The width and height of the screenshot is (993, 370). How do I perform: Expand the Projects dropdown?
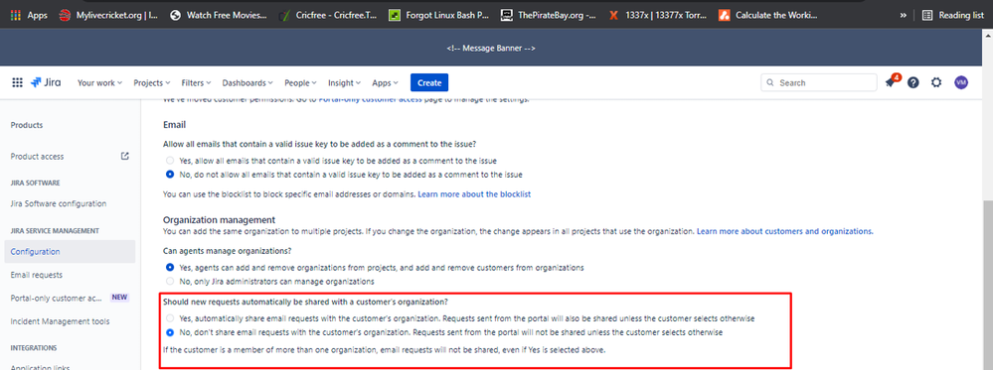152,83
